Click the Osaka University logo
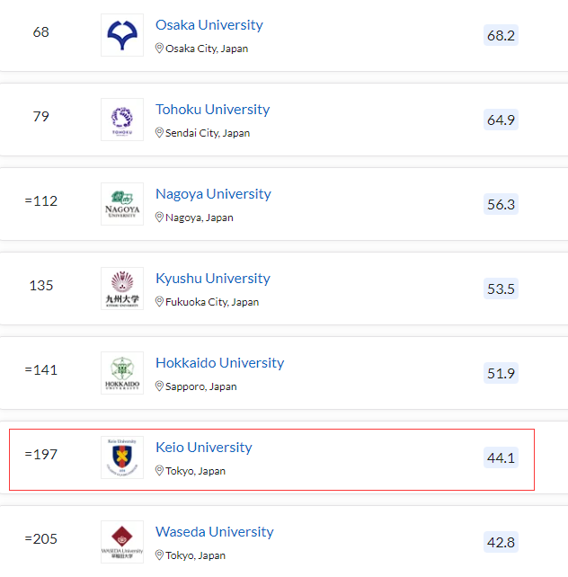 122,35
